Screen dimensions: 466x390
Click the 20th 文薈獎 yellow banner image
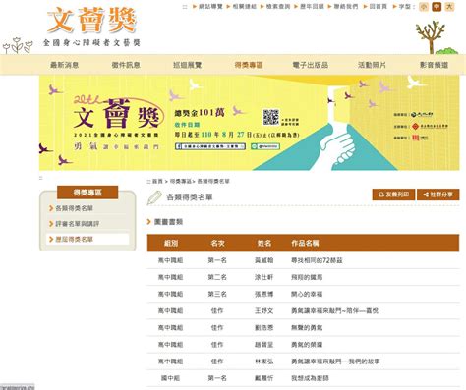[250, 123]
